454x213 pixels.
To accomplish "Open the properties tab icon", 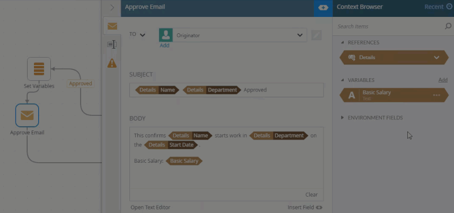I will click(x=112, y=44).
